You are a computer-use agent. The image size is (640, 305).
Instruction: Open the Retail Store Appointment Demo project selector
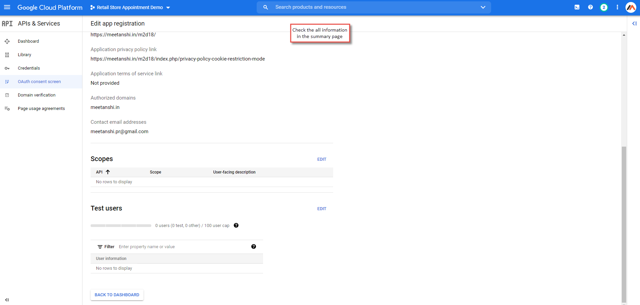130,7
